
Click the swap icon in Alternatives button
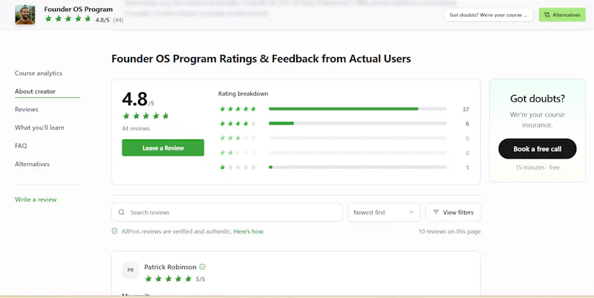click(x=547, y=15)
